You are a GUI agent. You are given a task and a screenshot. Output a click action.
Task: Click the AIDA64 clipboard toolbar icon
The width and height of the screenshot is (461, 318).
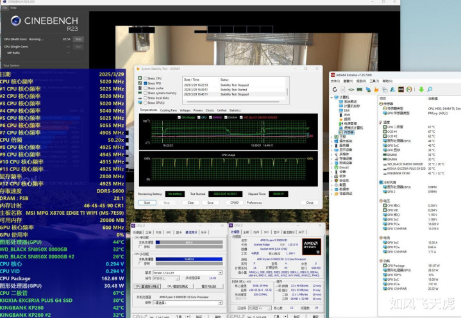pos(385,89)
